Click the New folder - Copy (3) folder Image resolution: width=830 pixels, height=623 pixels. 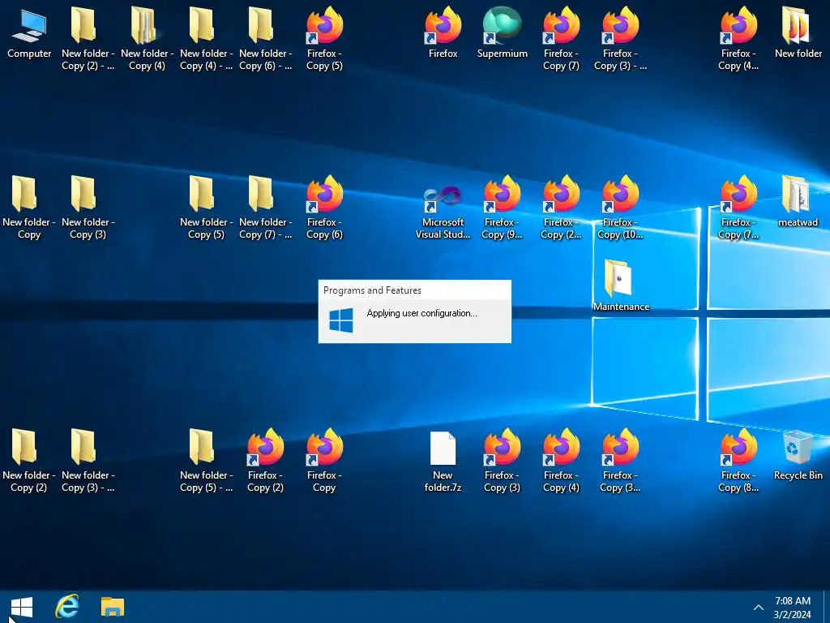click(88, 208)
